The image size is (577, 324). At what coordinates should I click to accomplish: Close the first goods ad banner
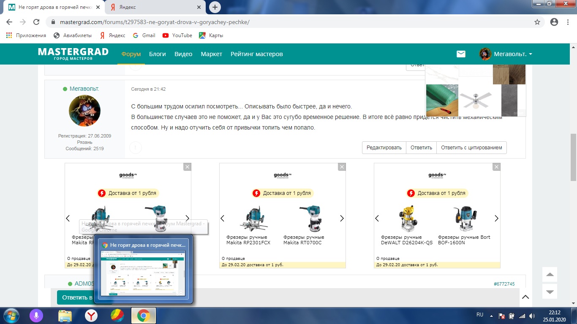[188, 167]
